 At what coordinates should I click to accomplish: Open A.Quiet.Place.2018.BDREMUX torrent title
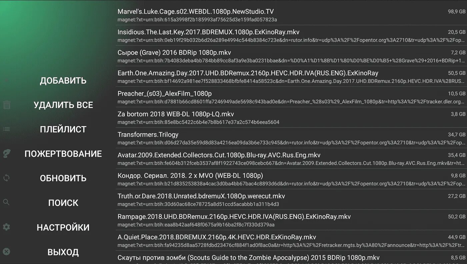pos(217,237)
